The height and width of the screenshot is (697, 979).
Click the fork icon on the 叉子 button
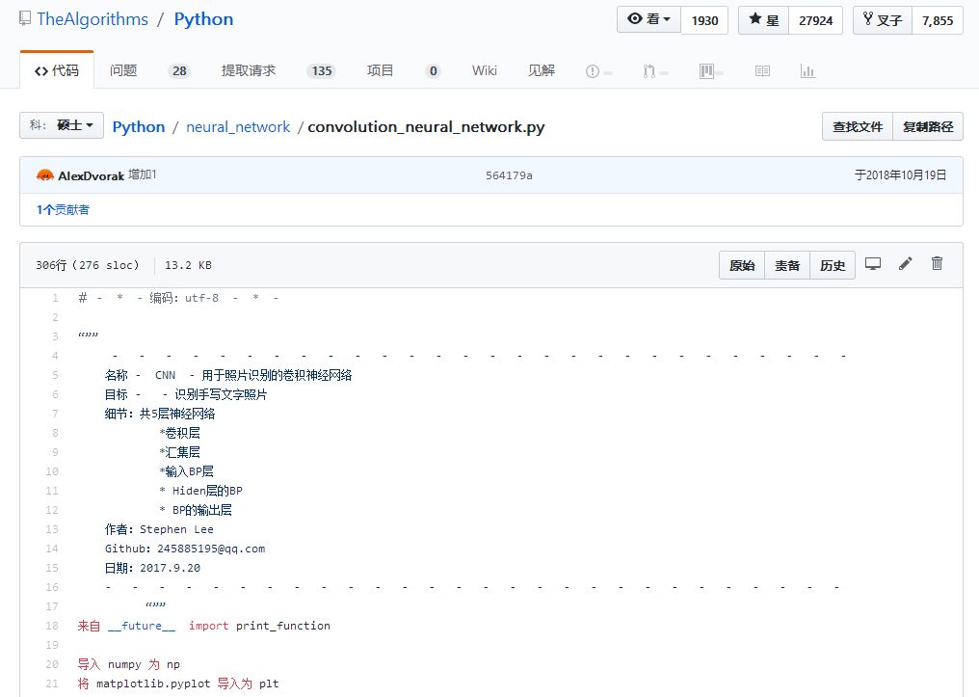[x=866, y=19]
